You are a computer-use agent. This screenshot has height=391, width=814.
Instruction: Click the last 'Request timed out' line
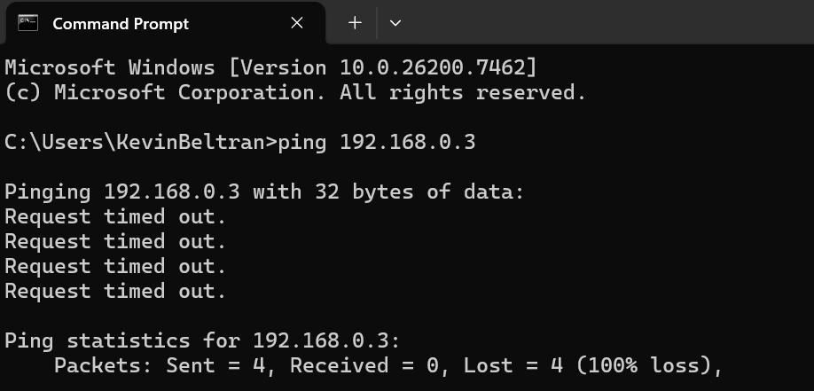pos(115,291)
